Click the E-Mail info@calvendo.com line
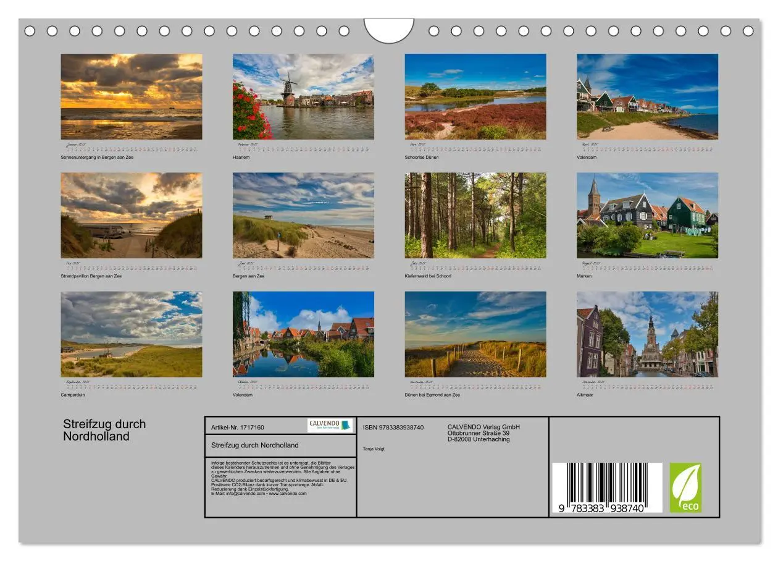This screenshot has height=561, width=778. point(259,494)
